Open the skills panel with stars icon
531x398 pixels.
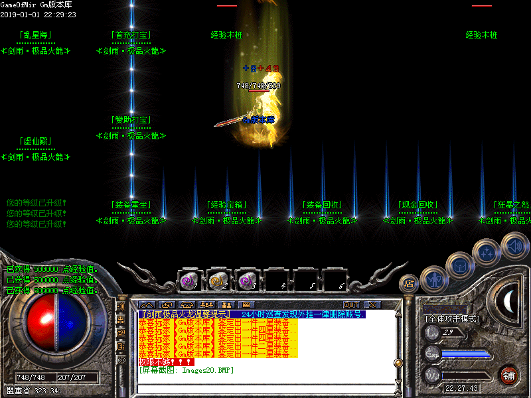coord(487,252)
